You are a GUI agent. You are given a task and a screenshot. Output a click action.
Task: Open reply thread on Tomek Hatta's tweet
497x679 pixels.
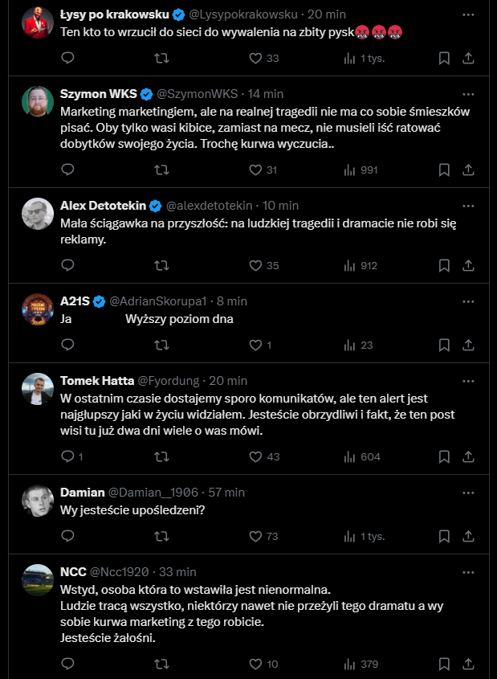[71, 457]
